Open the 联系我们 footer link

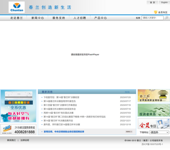tap(11, 140)
